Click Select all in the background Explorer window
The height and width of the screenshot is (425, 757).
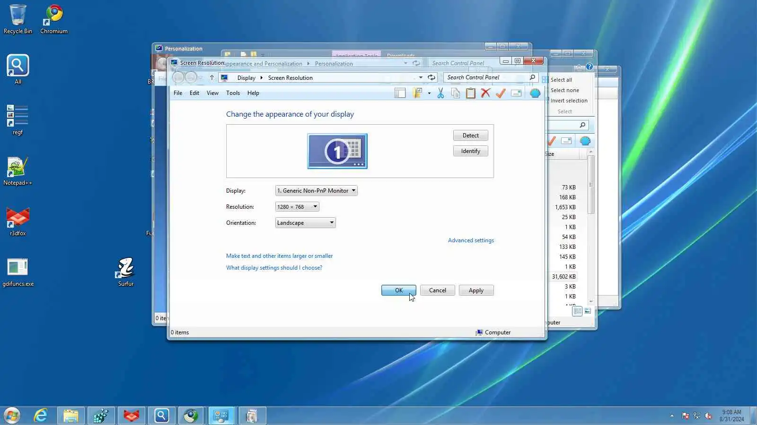561,80
